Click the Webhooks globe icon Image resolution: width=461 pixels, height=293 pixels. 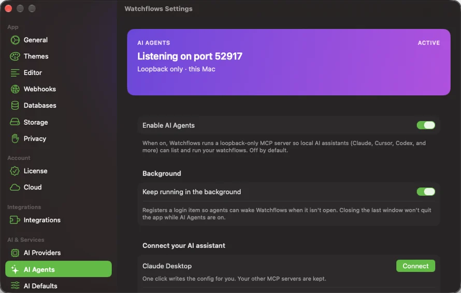coord(15,89)
